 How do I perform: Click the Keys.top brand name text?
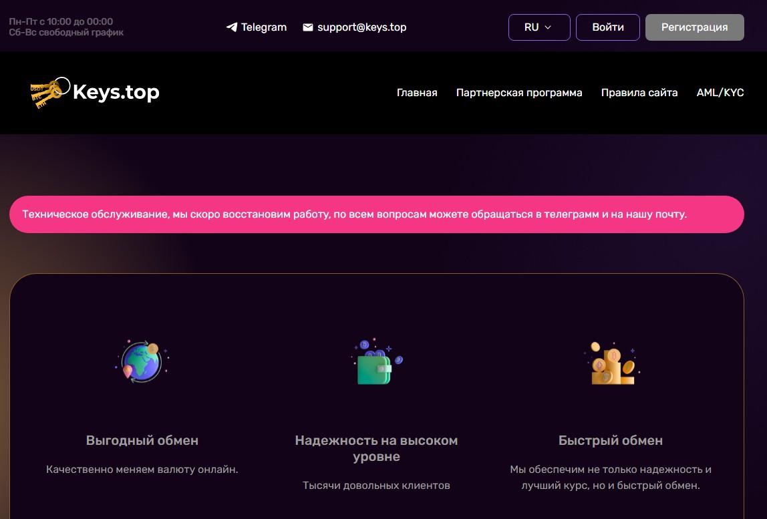click(x=116, y=92)
